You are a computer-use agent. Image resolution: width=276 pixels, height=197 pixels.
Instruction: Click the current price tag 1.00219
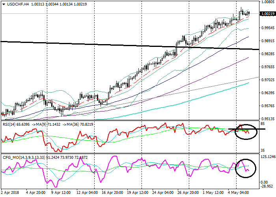[x=268, y=14]
